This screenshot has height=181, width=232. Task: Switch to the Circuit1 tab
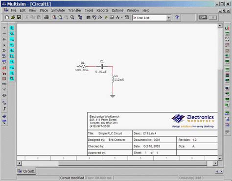coord(26,171)
